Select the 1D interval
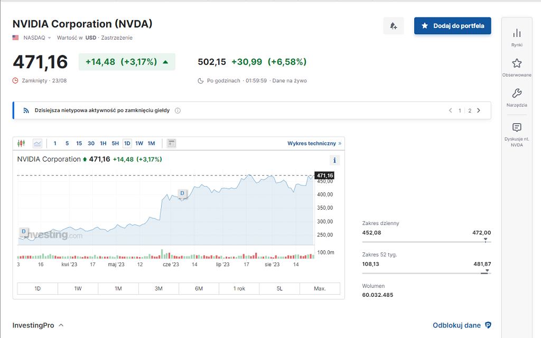541x338 pixels. (x=127, y=143)
